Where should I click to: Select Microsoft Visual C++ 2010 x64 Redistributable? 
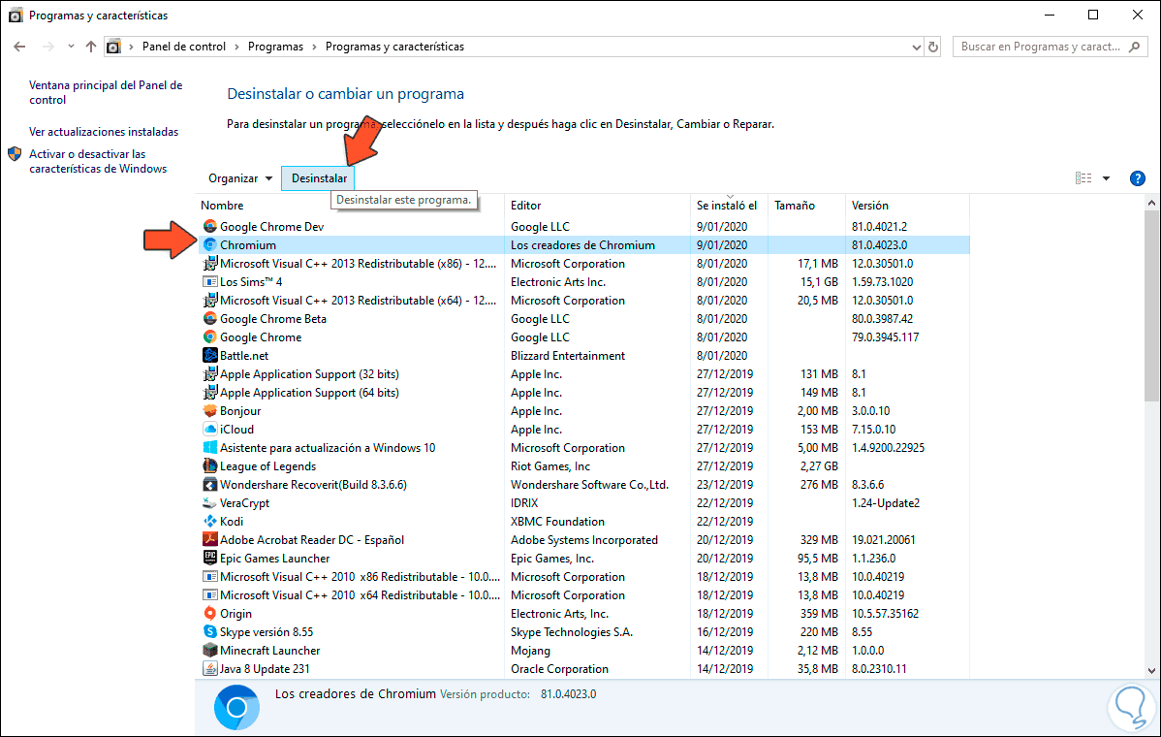(584, 595)
